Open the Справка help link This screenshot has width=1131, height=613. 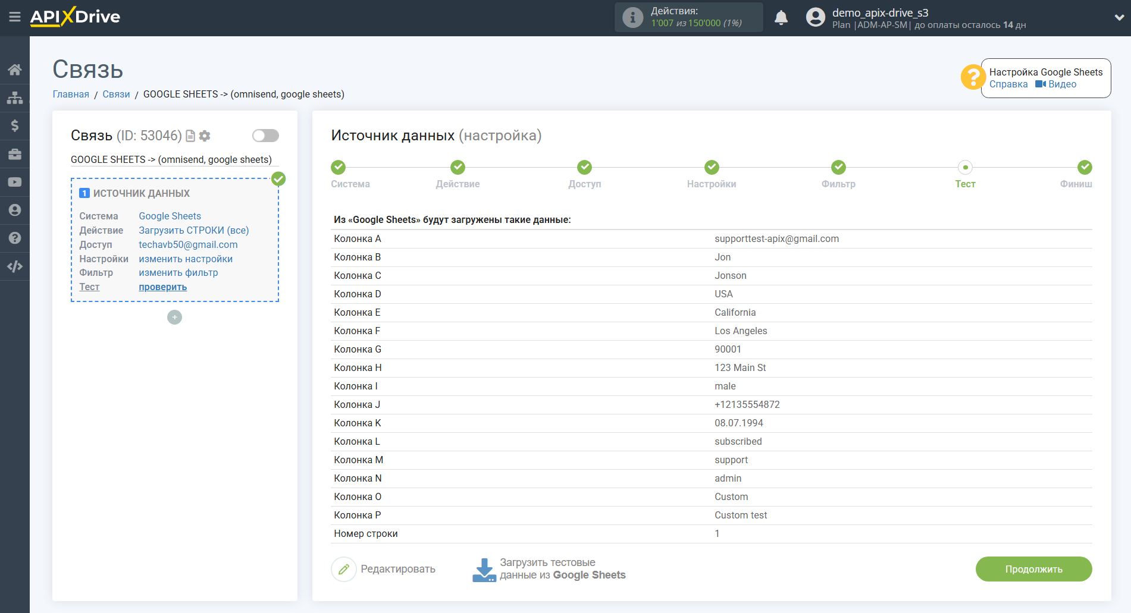1008,84
